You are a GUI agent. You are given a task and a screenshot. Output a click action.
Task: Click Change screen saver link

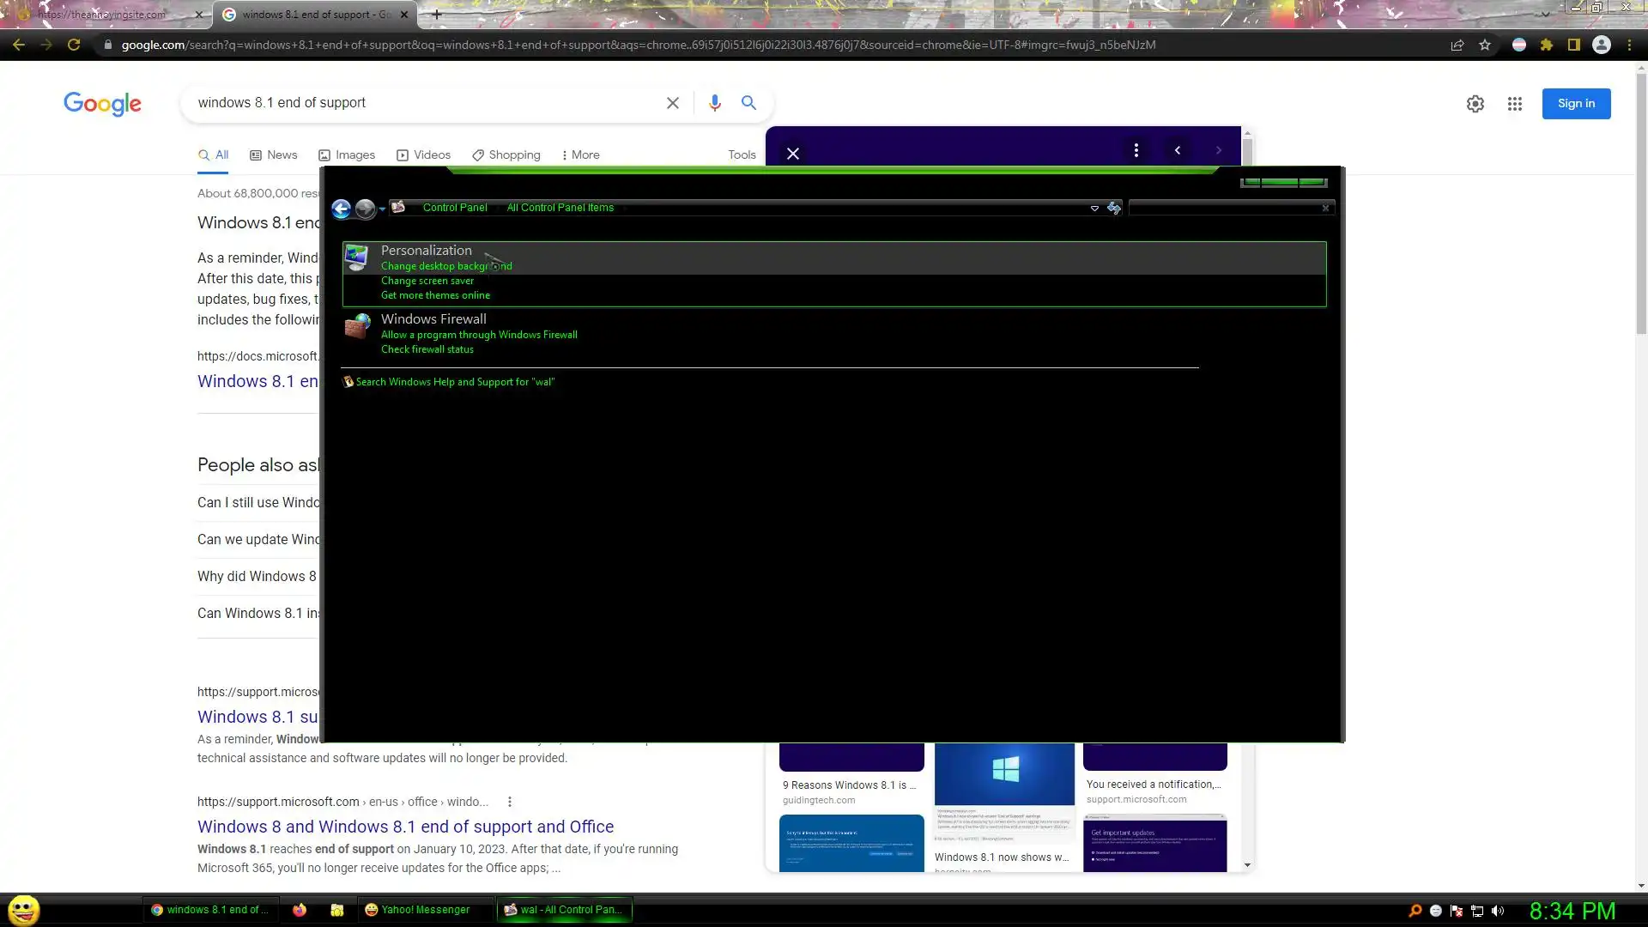(x=427, y=281)
